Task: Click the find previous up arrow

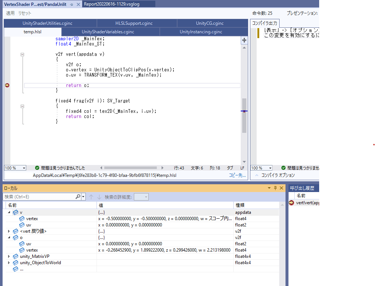Action: coord(91,197)
